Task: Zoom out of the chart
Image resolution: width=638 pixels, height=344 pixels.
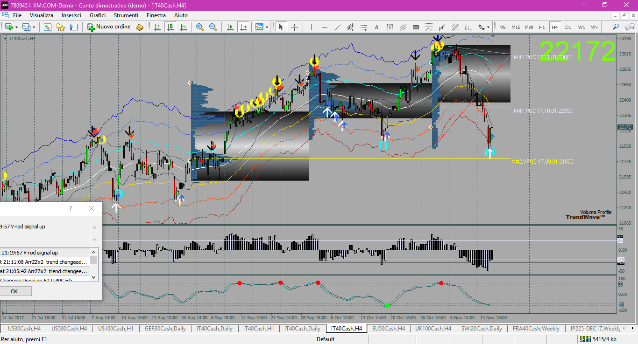Action: (213, 27)
